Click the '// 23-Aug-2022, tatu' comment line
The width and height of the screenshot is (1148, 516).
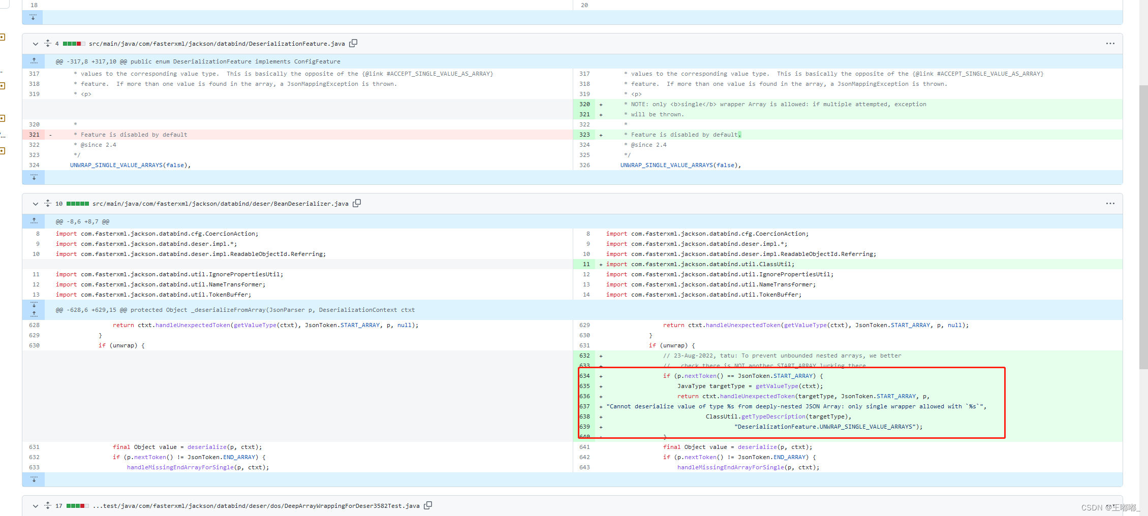(782, 356)
